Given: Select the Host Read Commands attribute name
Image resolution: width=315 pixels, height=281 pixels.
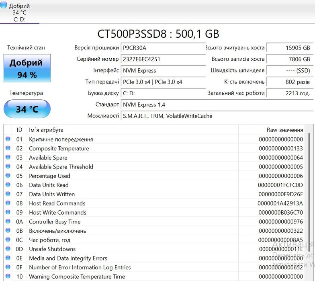Looking at the screenshot, I should [x=57, y=203].
